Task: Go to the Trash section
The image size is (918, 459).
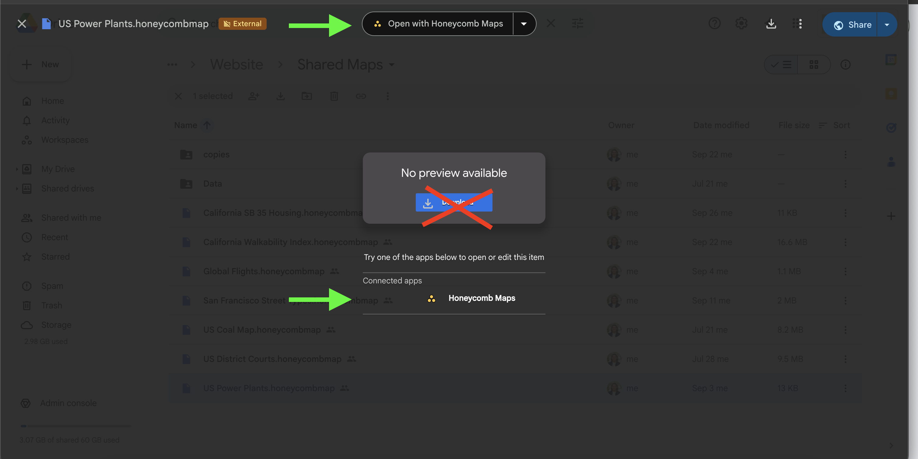Action: click(51, 305)
